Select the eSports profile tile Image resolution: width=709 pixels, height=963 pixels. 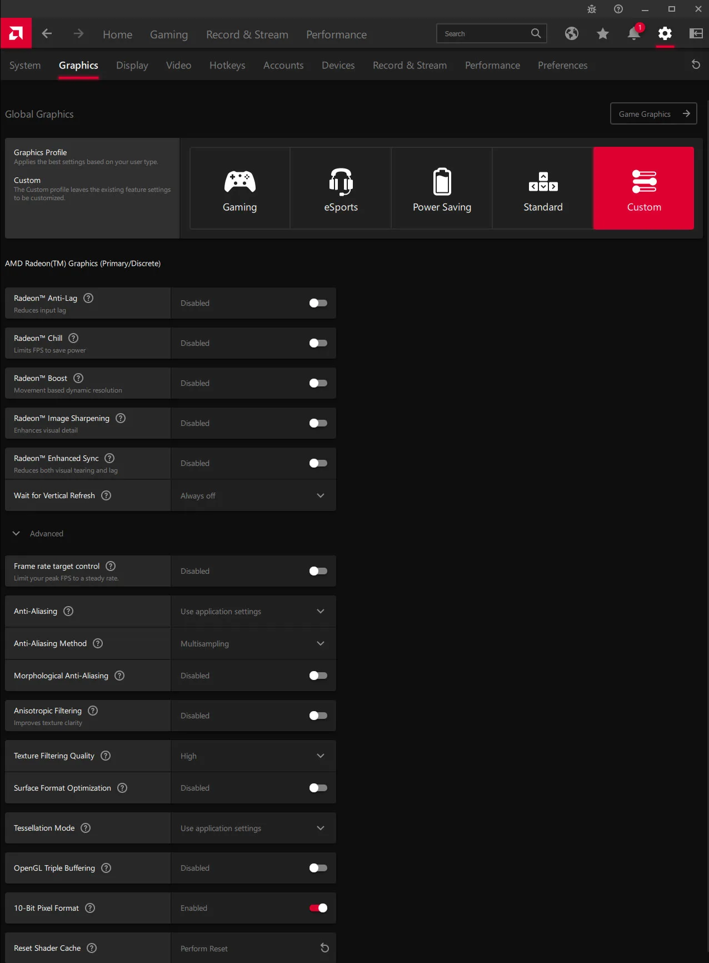(341, 188)
